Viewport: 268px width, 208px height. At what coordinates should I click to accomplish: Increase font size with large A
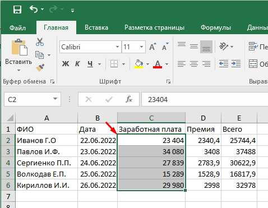153,47
